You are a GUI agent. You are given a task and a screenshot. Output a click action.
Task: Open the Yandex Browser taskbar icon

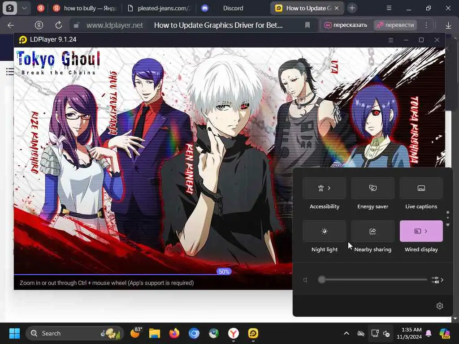233,333
